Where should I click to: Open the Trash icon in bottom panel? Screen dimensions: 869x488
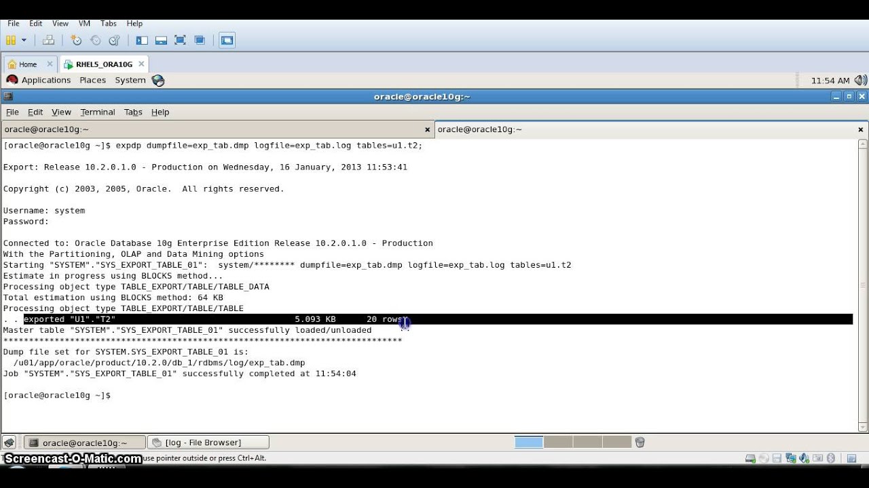[x=640, y=443]
